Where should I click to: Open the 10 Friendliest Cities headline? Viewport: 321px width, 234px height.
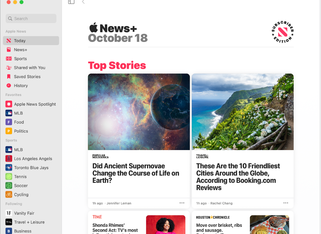(238, 177)
